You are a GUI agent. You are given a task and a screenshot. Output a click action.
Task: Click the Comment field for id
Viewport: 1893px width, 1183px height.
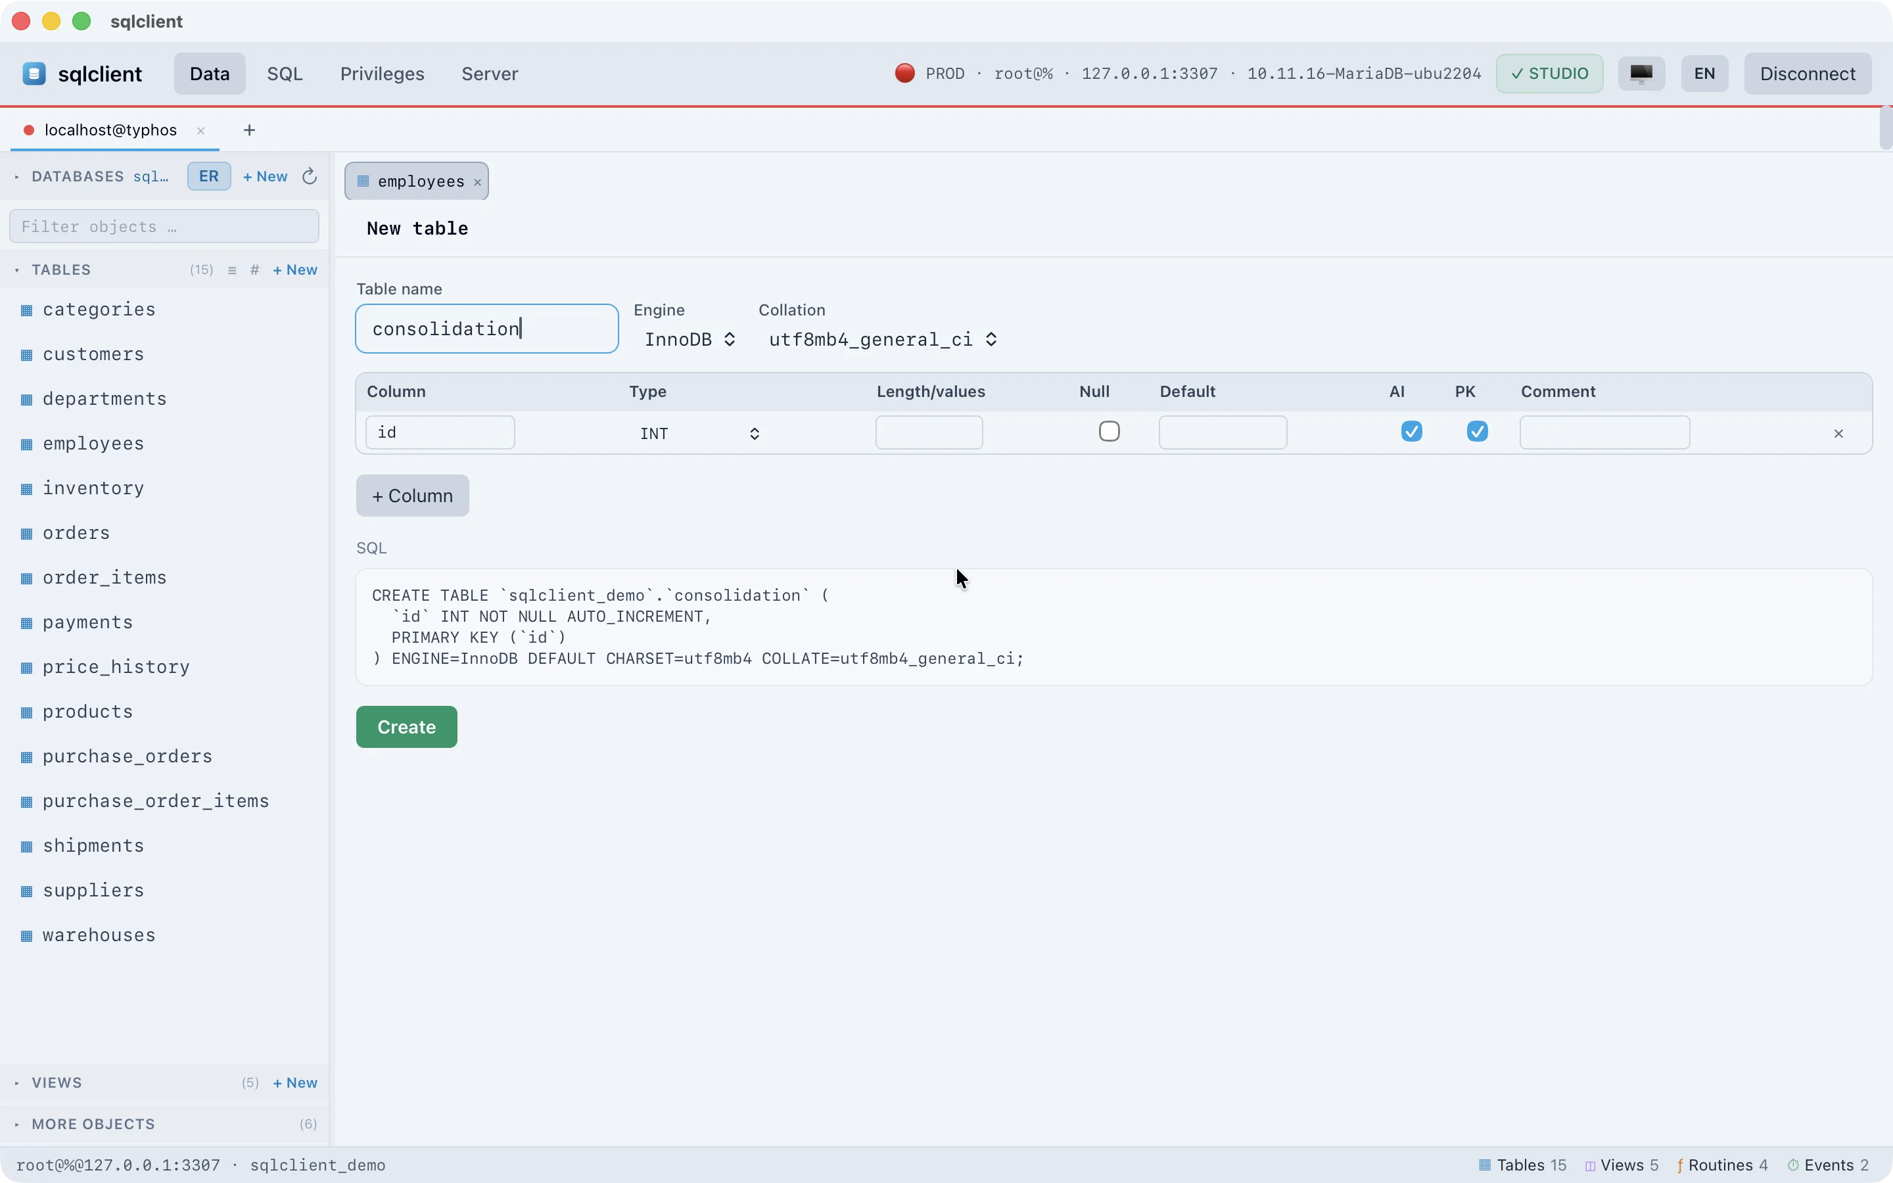[x=1605, y=432]
